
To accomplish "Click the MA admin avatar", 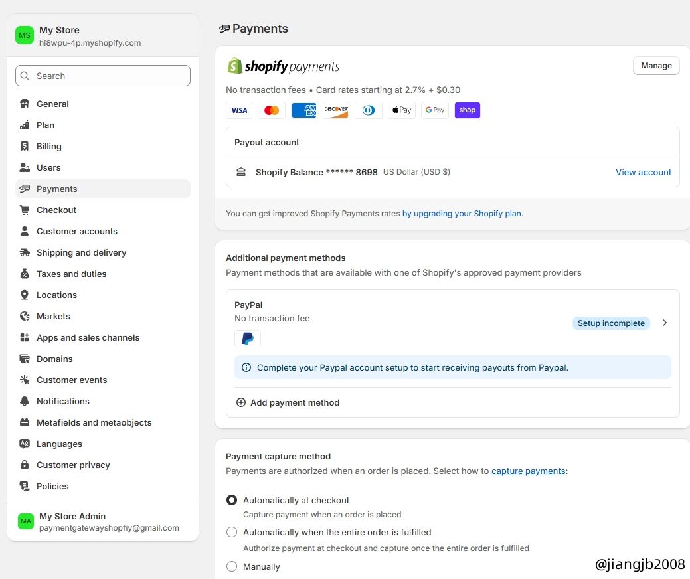I will [25, 521].
